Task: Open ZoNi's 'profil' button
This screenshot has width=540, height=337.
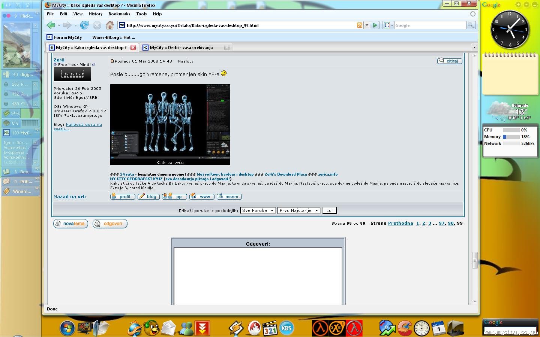Action: point(123,197)
